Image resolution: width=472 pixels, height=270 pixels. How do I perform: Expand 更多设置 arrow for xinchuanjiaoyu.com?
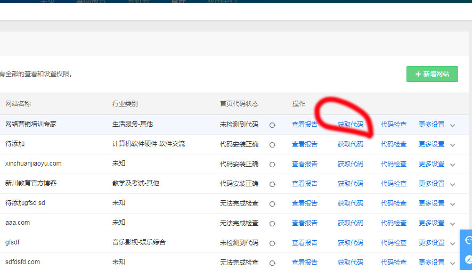coord(452,165)
